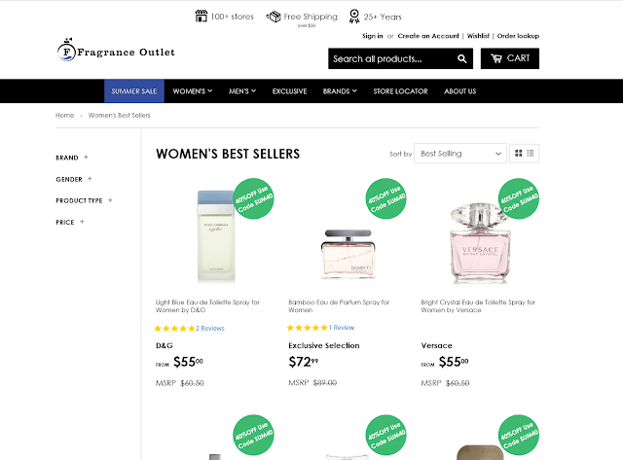The width and height of the screenshot is (623, 460).
Task: Open the Sort by Best Selling dropdown
Action: point(460,154)
